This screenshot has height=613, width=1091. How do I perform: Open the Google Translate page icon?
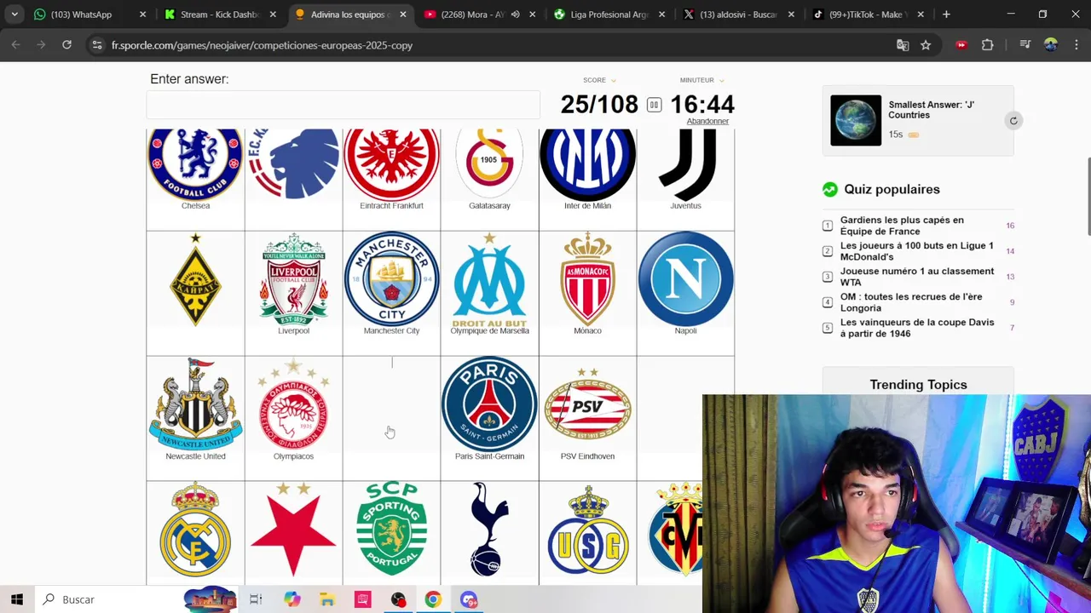(903, 45)
